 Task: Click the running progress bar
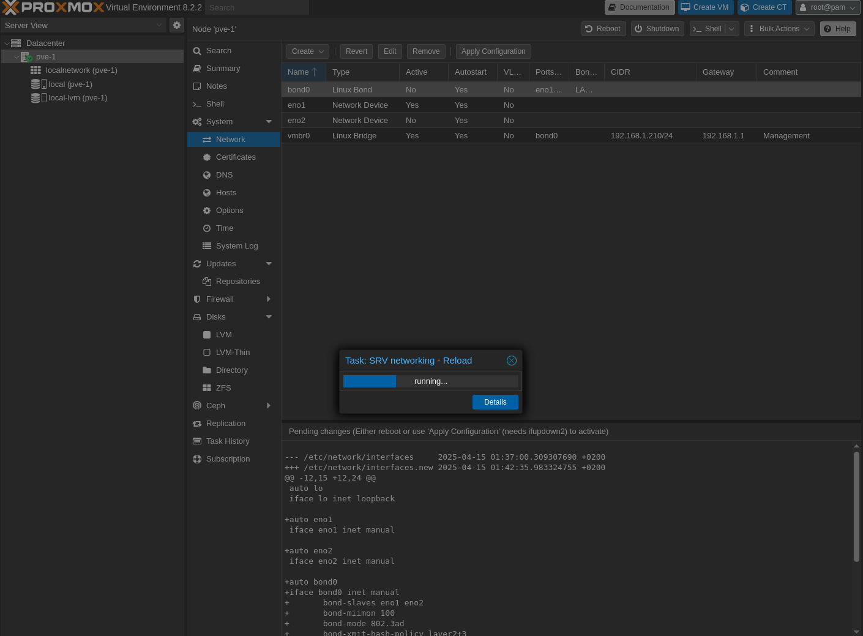point(430,381)
